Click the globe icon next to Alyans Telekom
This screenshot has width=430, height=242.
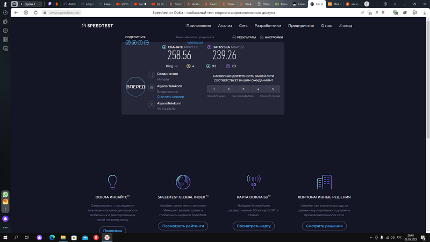point(152,87)
